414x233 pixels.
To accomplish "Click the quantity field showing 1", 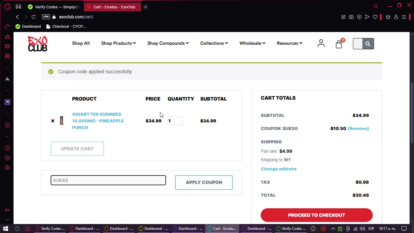I will (x=175, y=121).
